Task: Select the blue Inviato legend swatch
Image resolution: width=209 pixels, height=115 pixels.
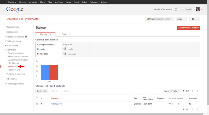Action: (x=38, y=49)
